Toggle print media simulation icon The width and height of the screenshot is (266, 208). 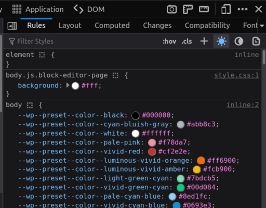(256, 41)
